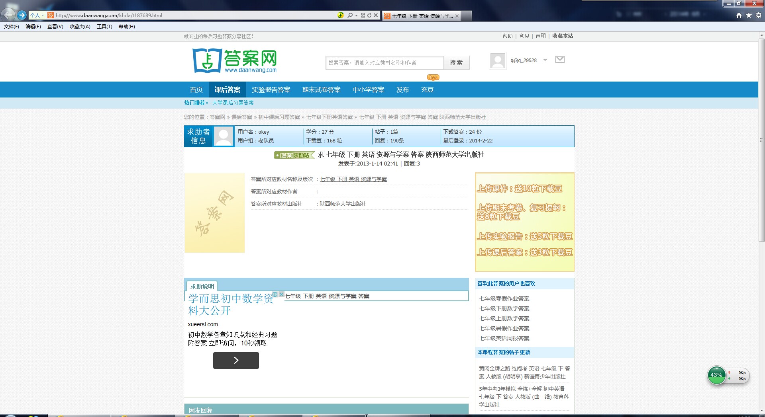Click the daanwang.com URL in the address bar
The width and height of the screenshot is (765, 417).
[x=109, y=16]
